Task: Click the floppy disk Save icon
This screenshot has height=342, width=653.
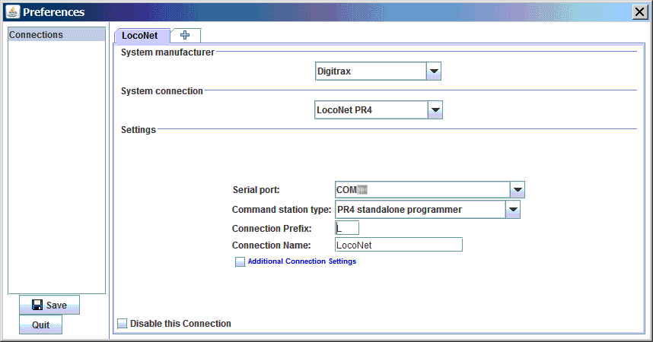Action: [x=37, y=305]
